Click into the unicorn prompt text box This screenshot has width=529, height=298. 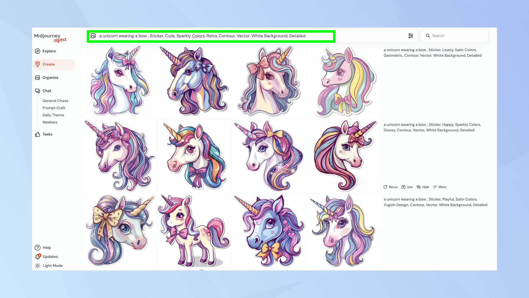202,36
